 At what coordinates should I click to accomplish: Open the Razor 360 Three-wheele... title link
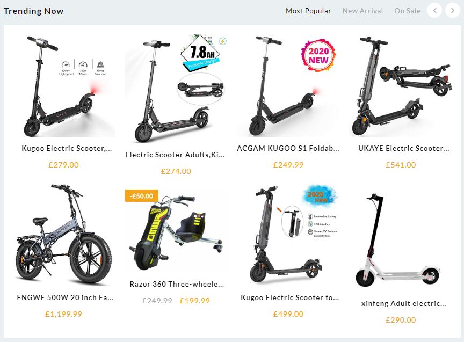click(177, 284)
